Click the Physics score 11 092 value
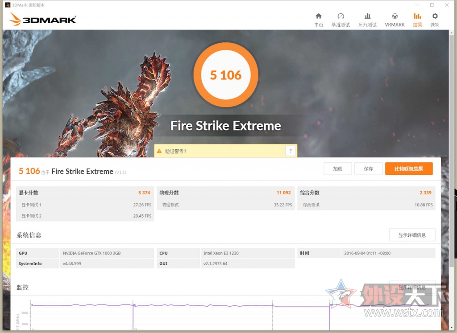 pyautogui.click(x=283, y=193)
